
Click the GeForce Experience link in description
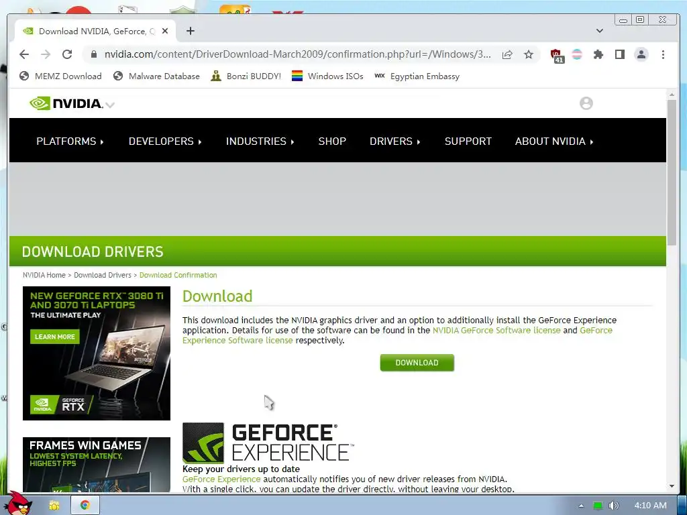[221, 479]
